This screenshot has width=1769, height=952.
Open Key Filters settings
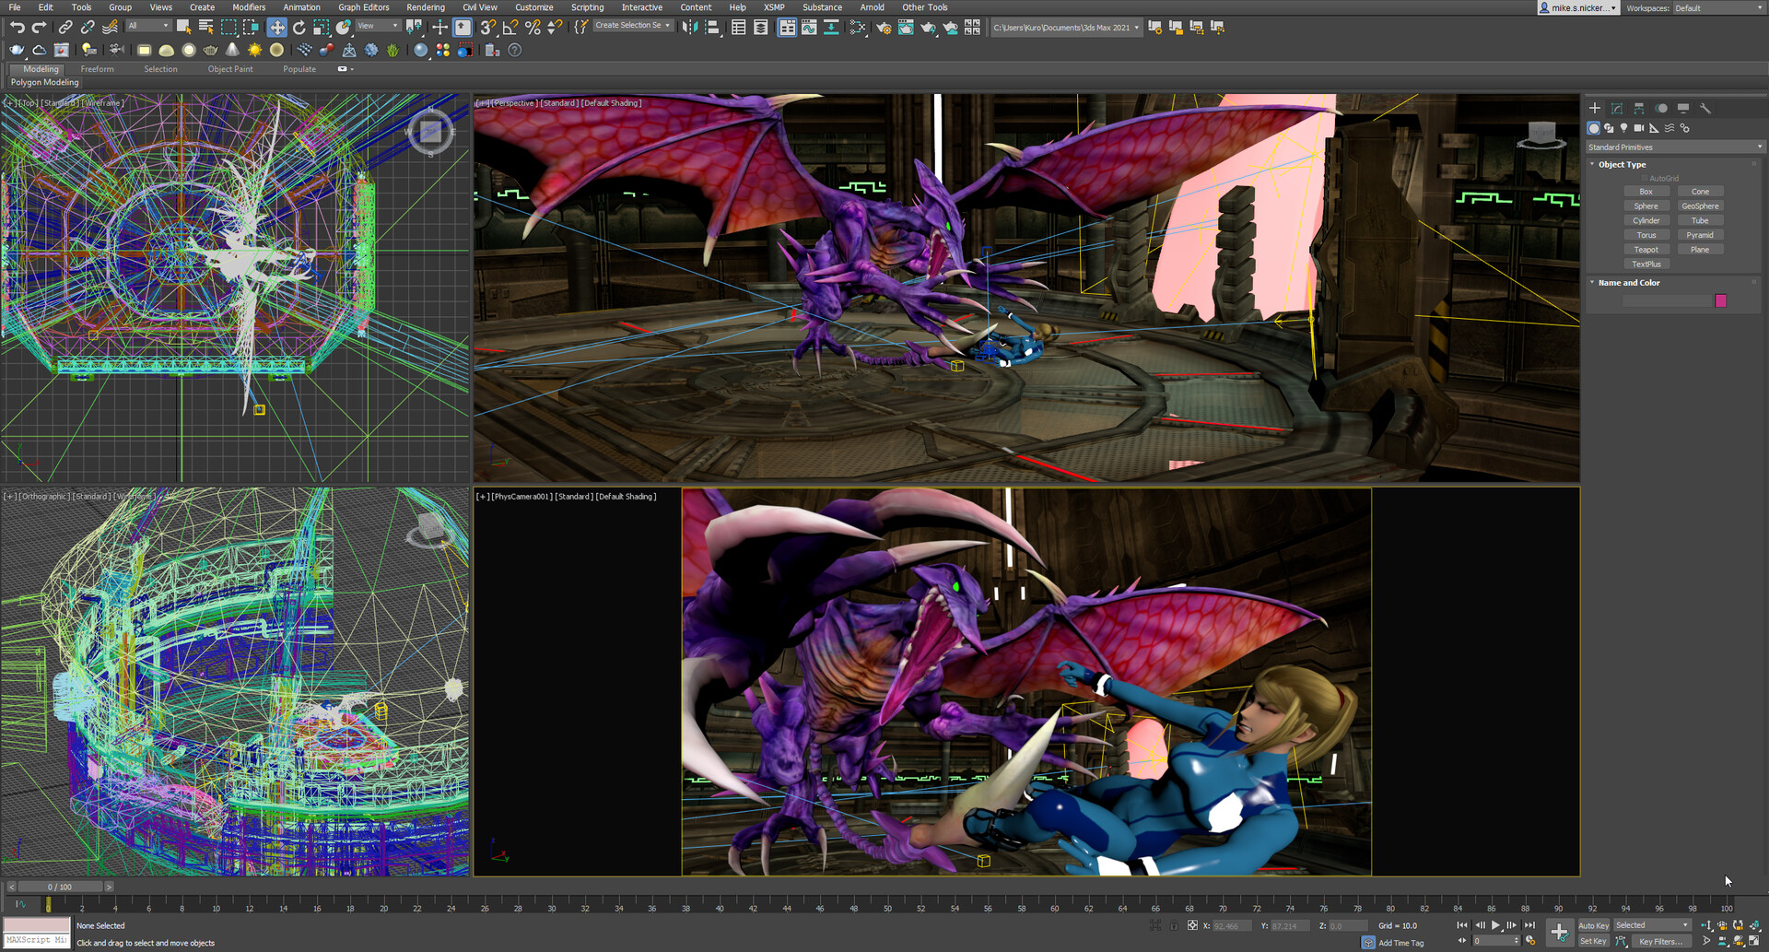coord(1661,942)
